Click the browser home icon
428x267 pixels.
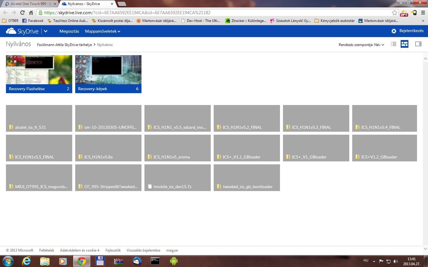click(x=31, y=13)
